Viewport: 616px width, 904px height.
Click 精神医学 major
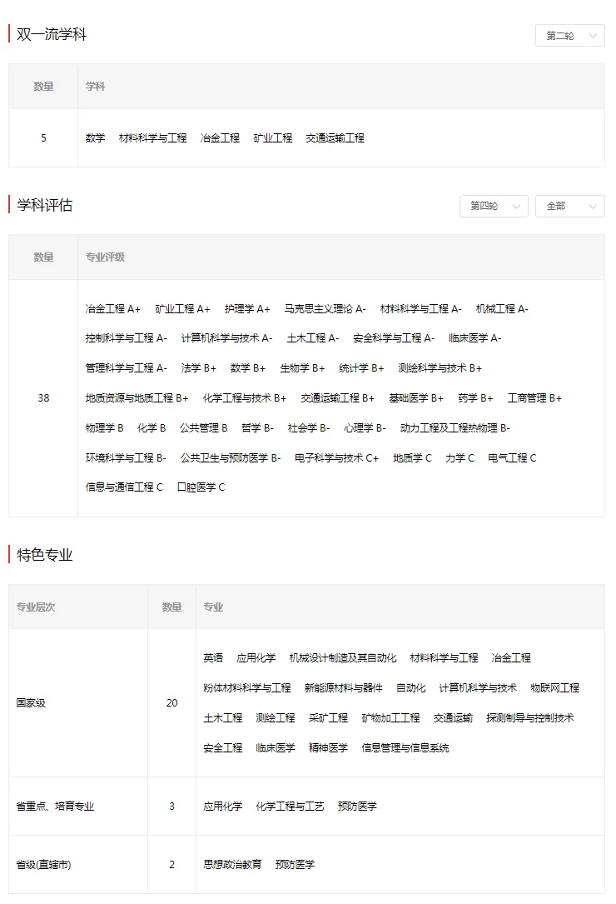tap(329, 747)
